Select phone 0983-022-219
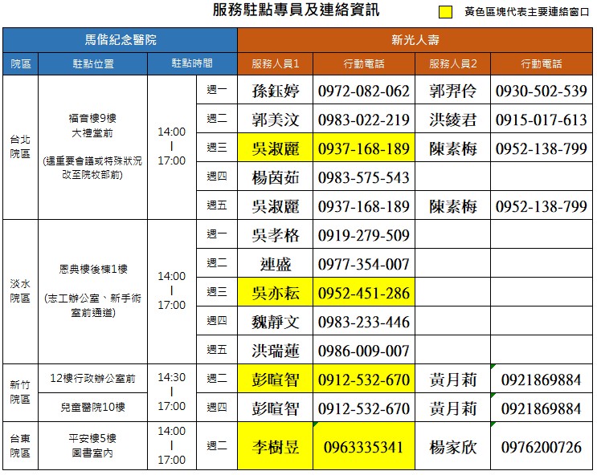Image resolution: width=597 pixels, height=475 pixels. (364, 120)
